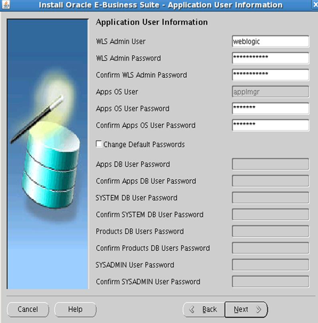Click the Application User Information heading
This screenshot has height=323, width=318.
[x=152, y=22]
